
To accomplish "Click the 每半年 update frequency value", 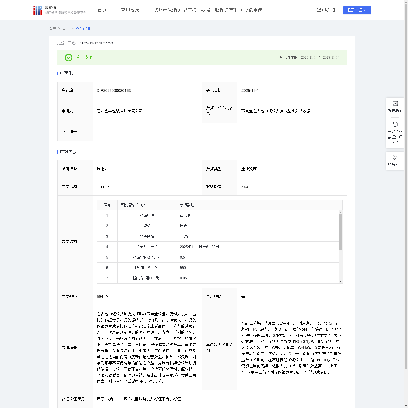I will click(x=247, y=297).
